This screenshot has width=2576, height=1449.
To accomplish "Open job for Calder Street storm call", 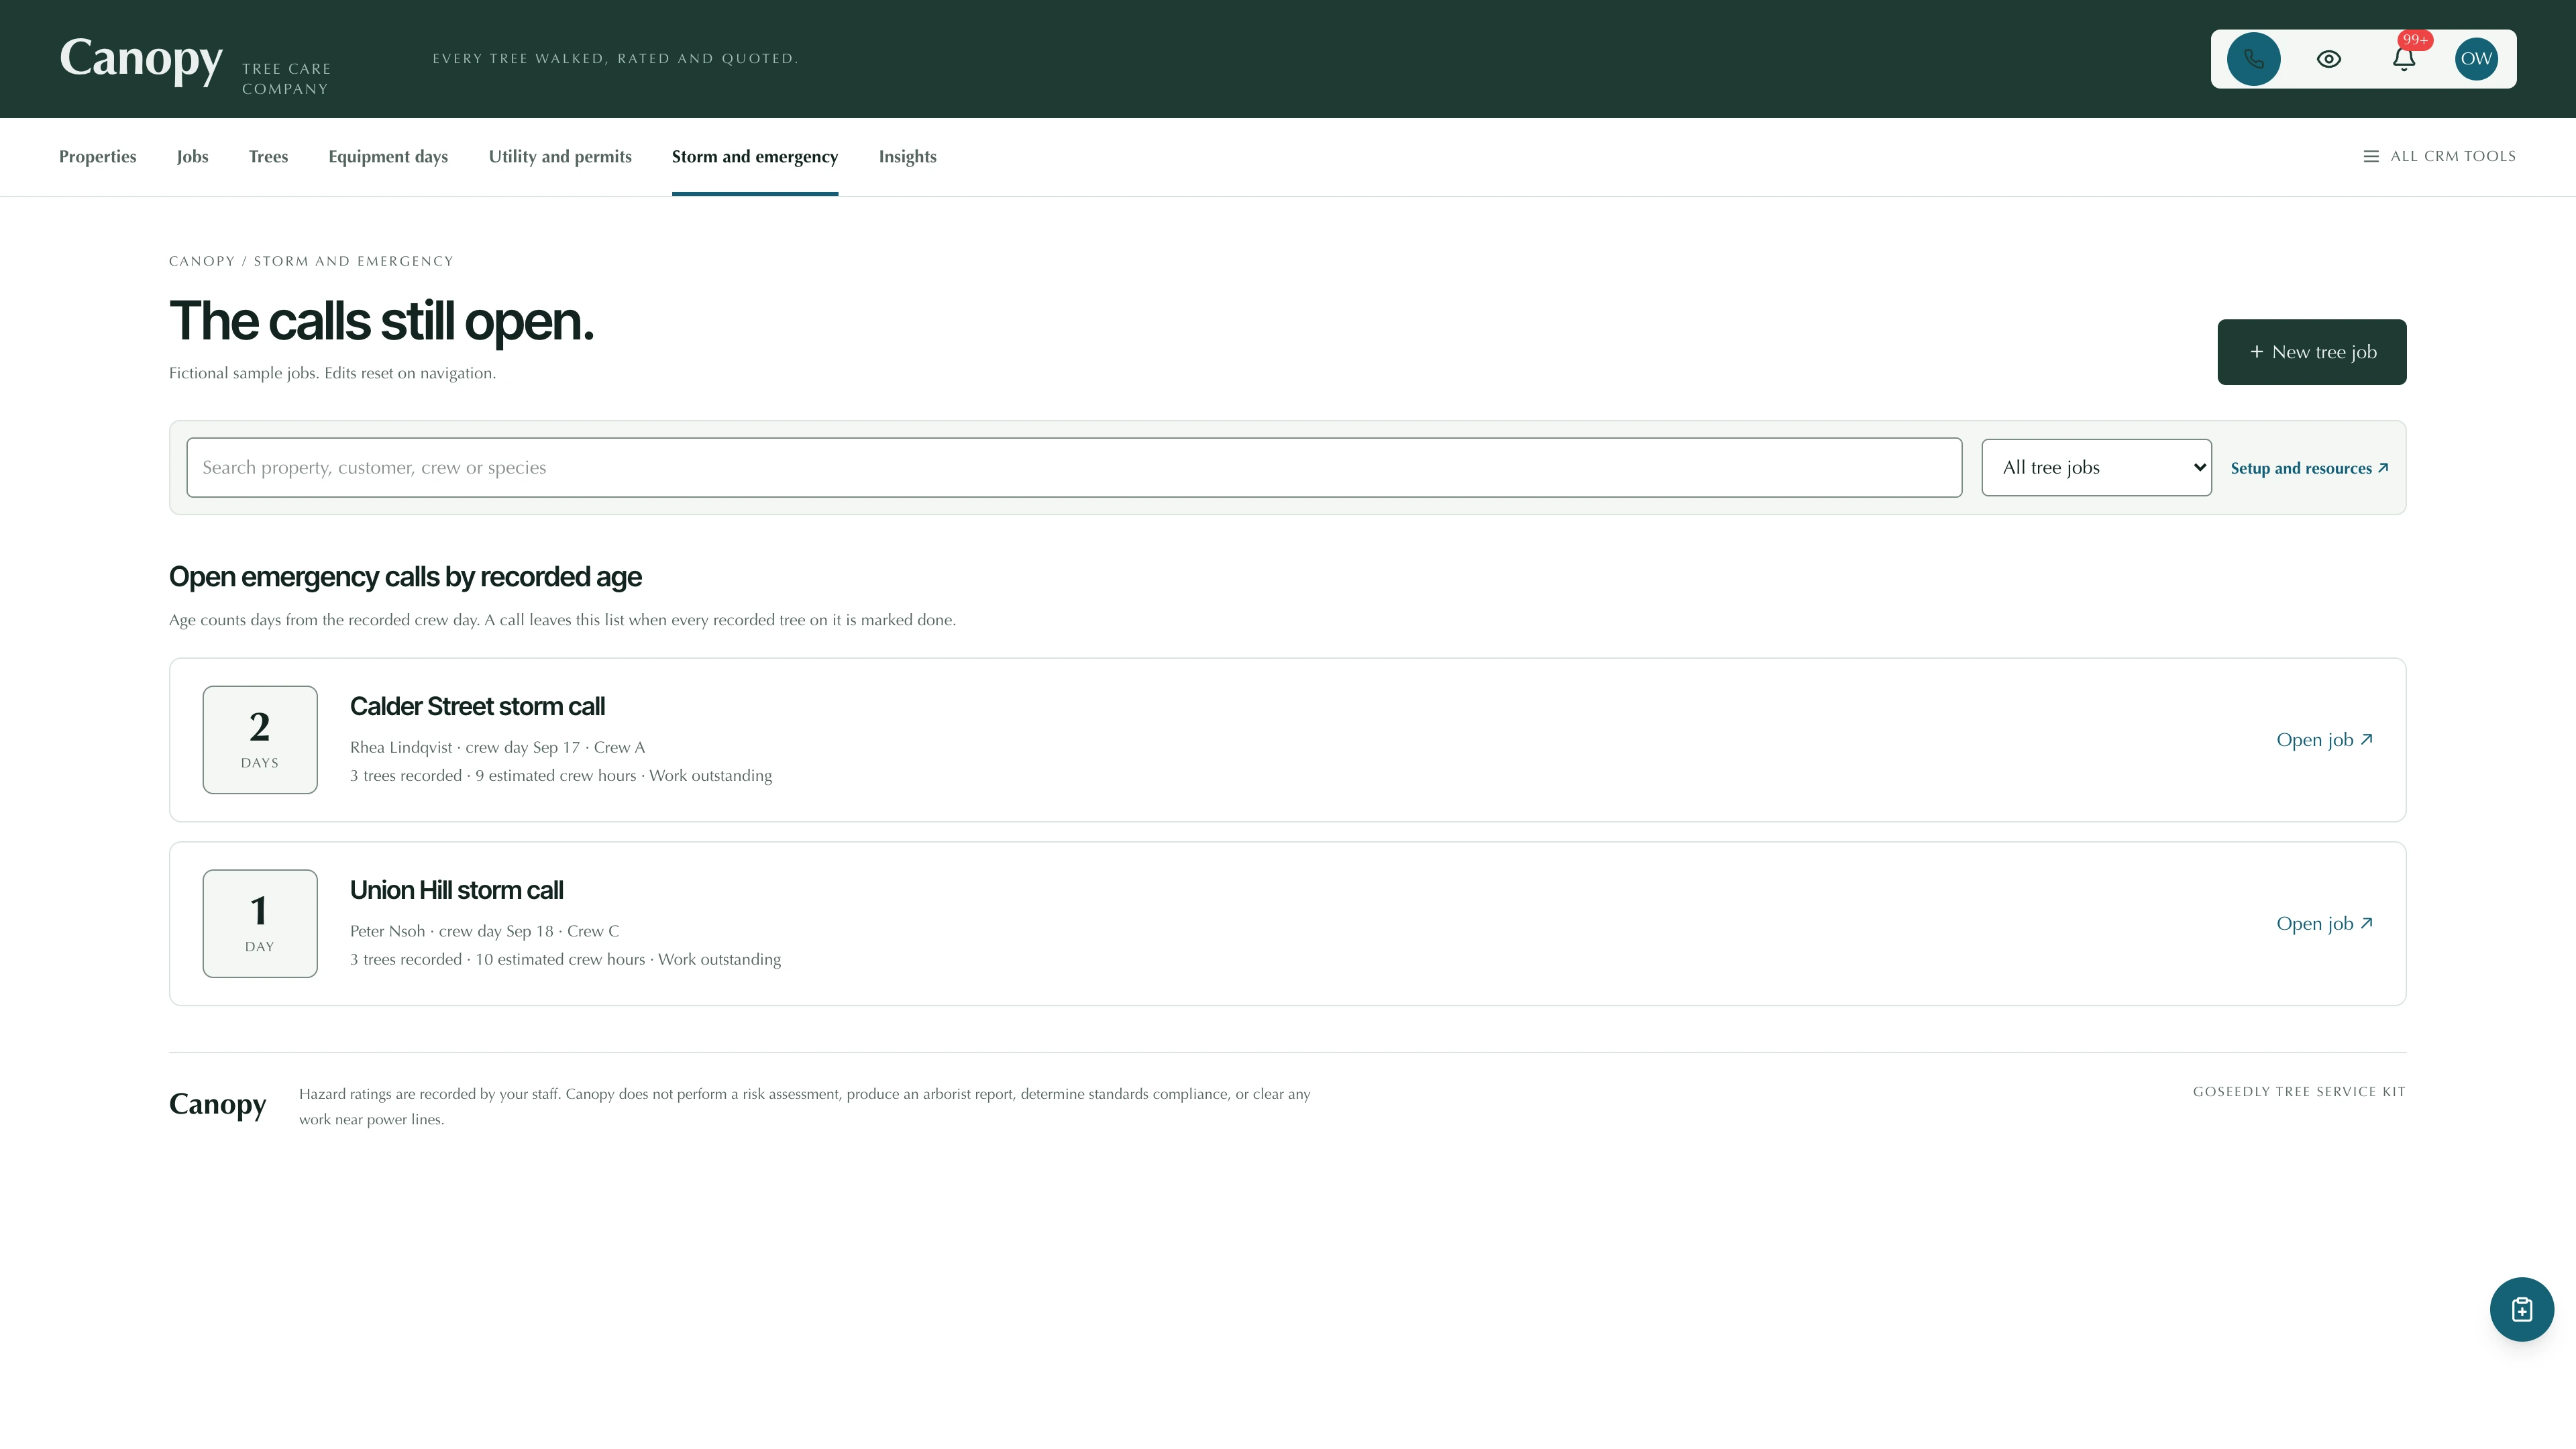I will tap(2324, 740).
